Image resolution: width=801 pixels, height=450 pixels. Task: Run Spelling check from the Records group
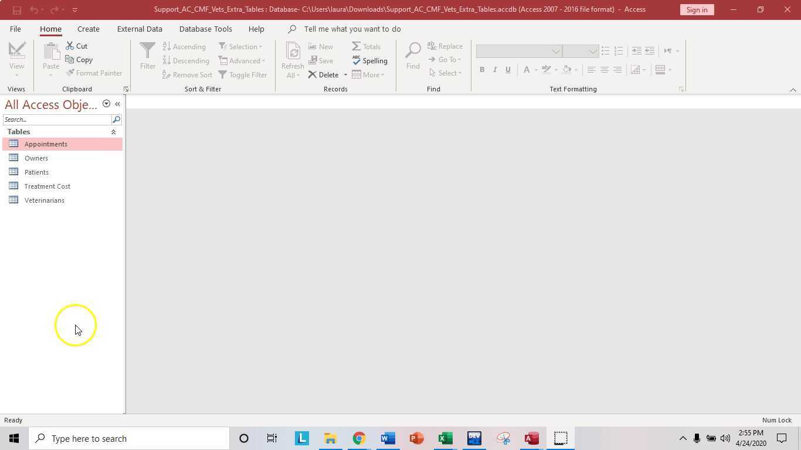pos(370,60)
